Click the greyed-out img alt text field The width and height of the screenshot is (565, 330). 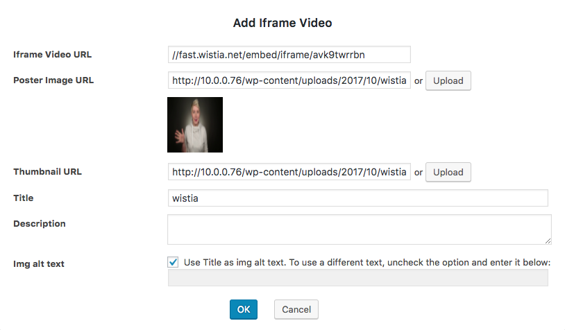(x=357, y=278)
